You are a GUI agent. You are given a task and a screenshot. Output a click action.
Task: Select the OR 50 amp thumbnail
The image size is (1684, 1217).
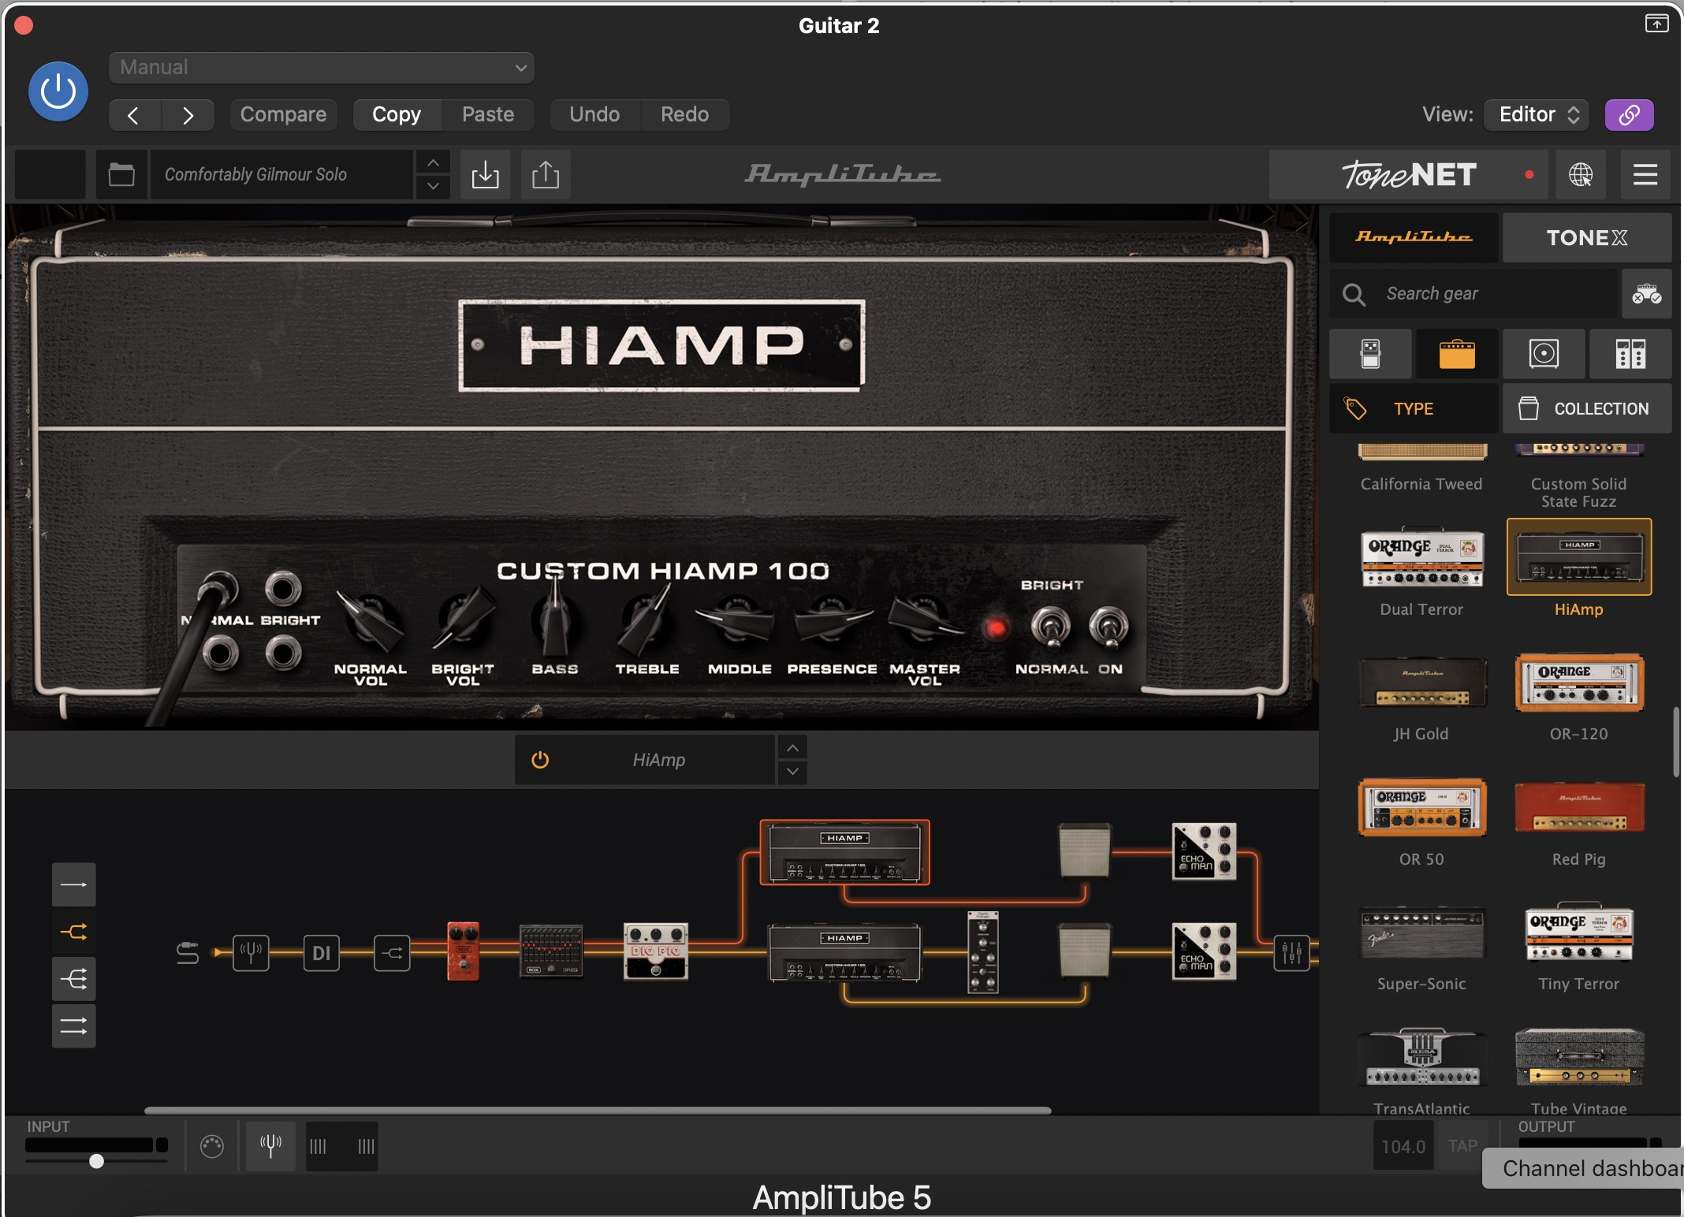[x=1421, y=807]
